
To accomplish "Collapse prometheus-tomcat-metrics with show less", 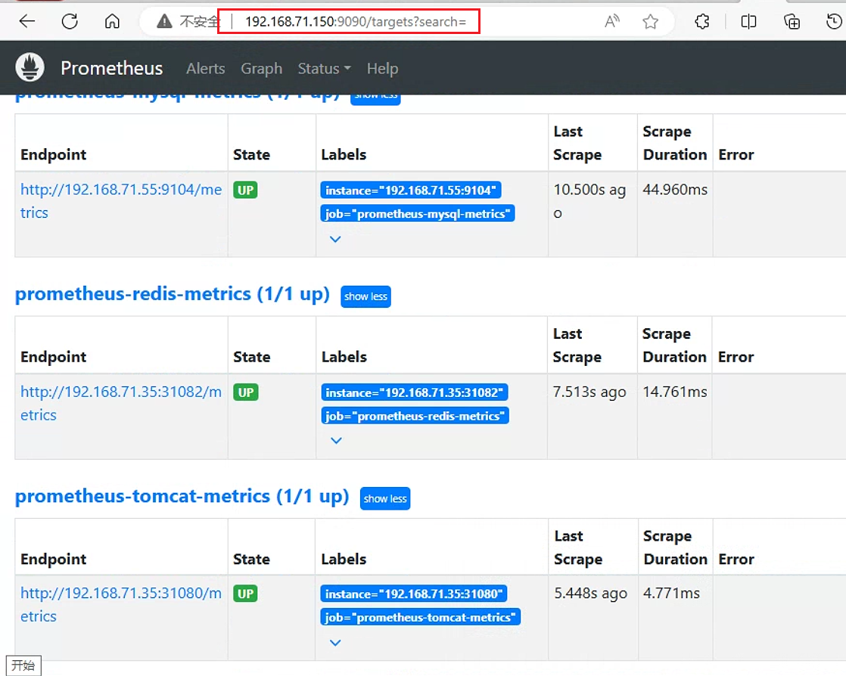I will coord(385,498).
